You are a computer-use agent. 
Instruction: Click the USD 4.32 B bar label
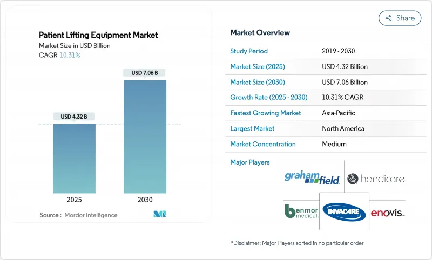pos(74,117)
